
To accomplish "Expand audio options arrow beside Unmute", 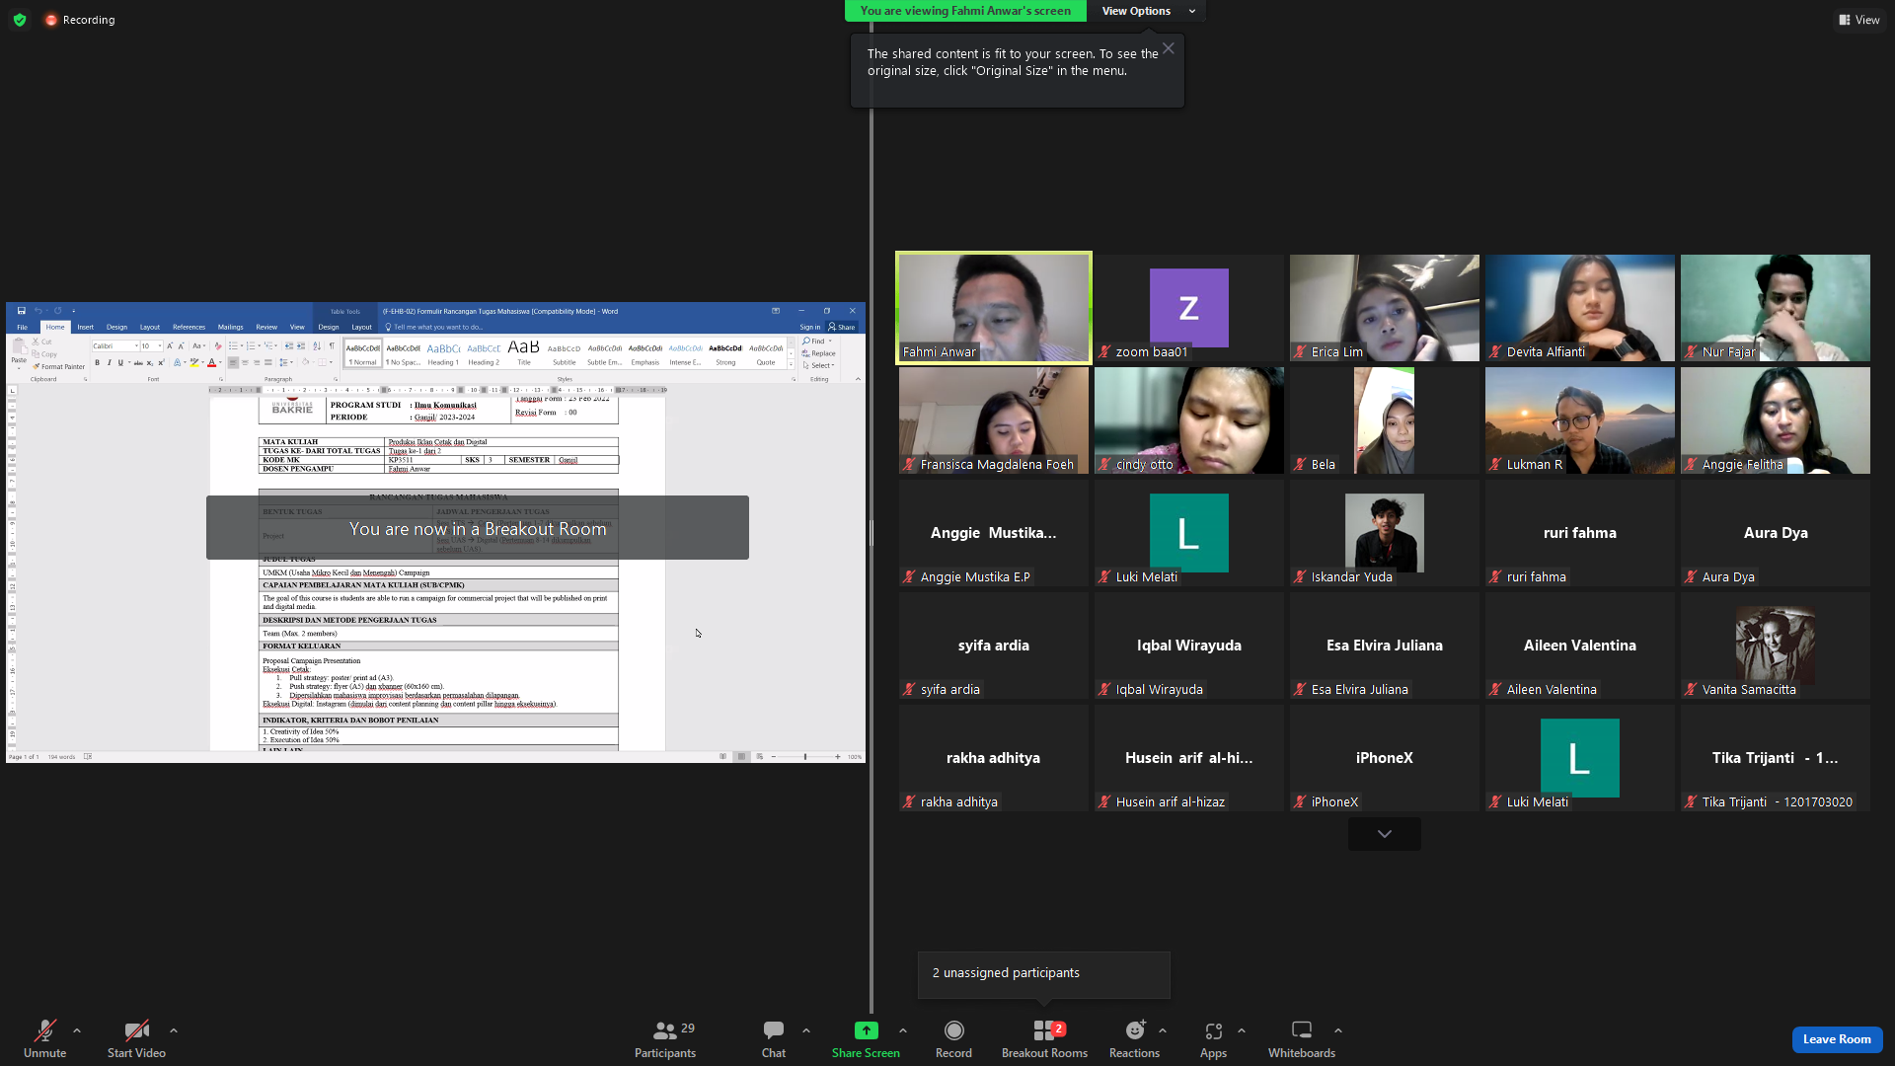I will pos(77,1030).
